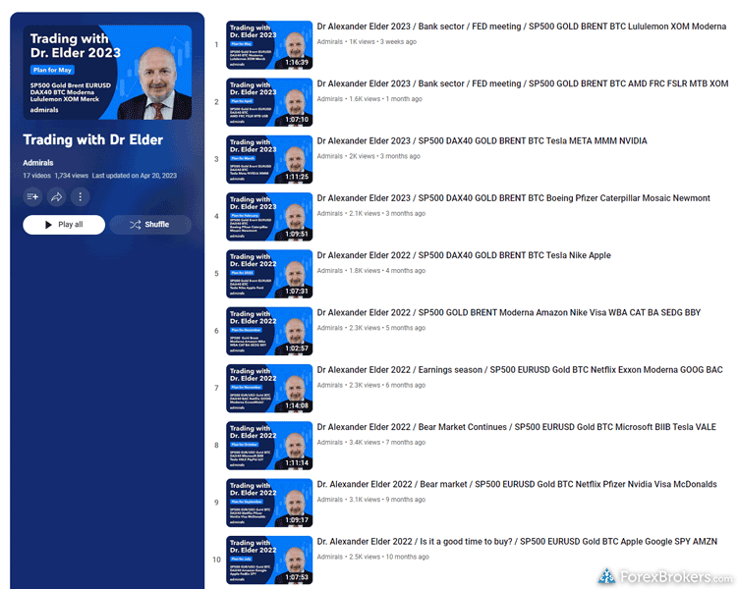Open video title mentioning WBA CAT BA SEDG BBY
This screenshot has width=738, height=589.
509,312
